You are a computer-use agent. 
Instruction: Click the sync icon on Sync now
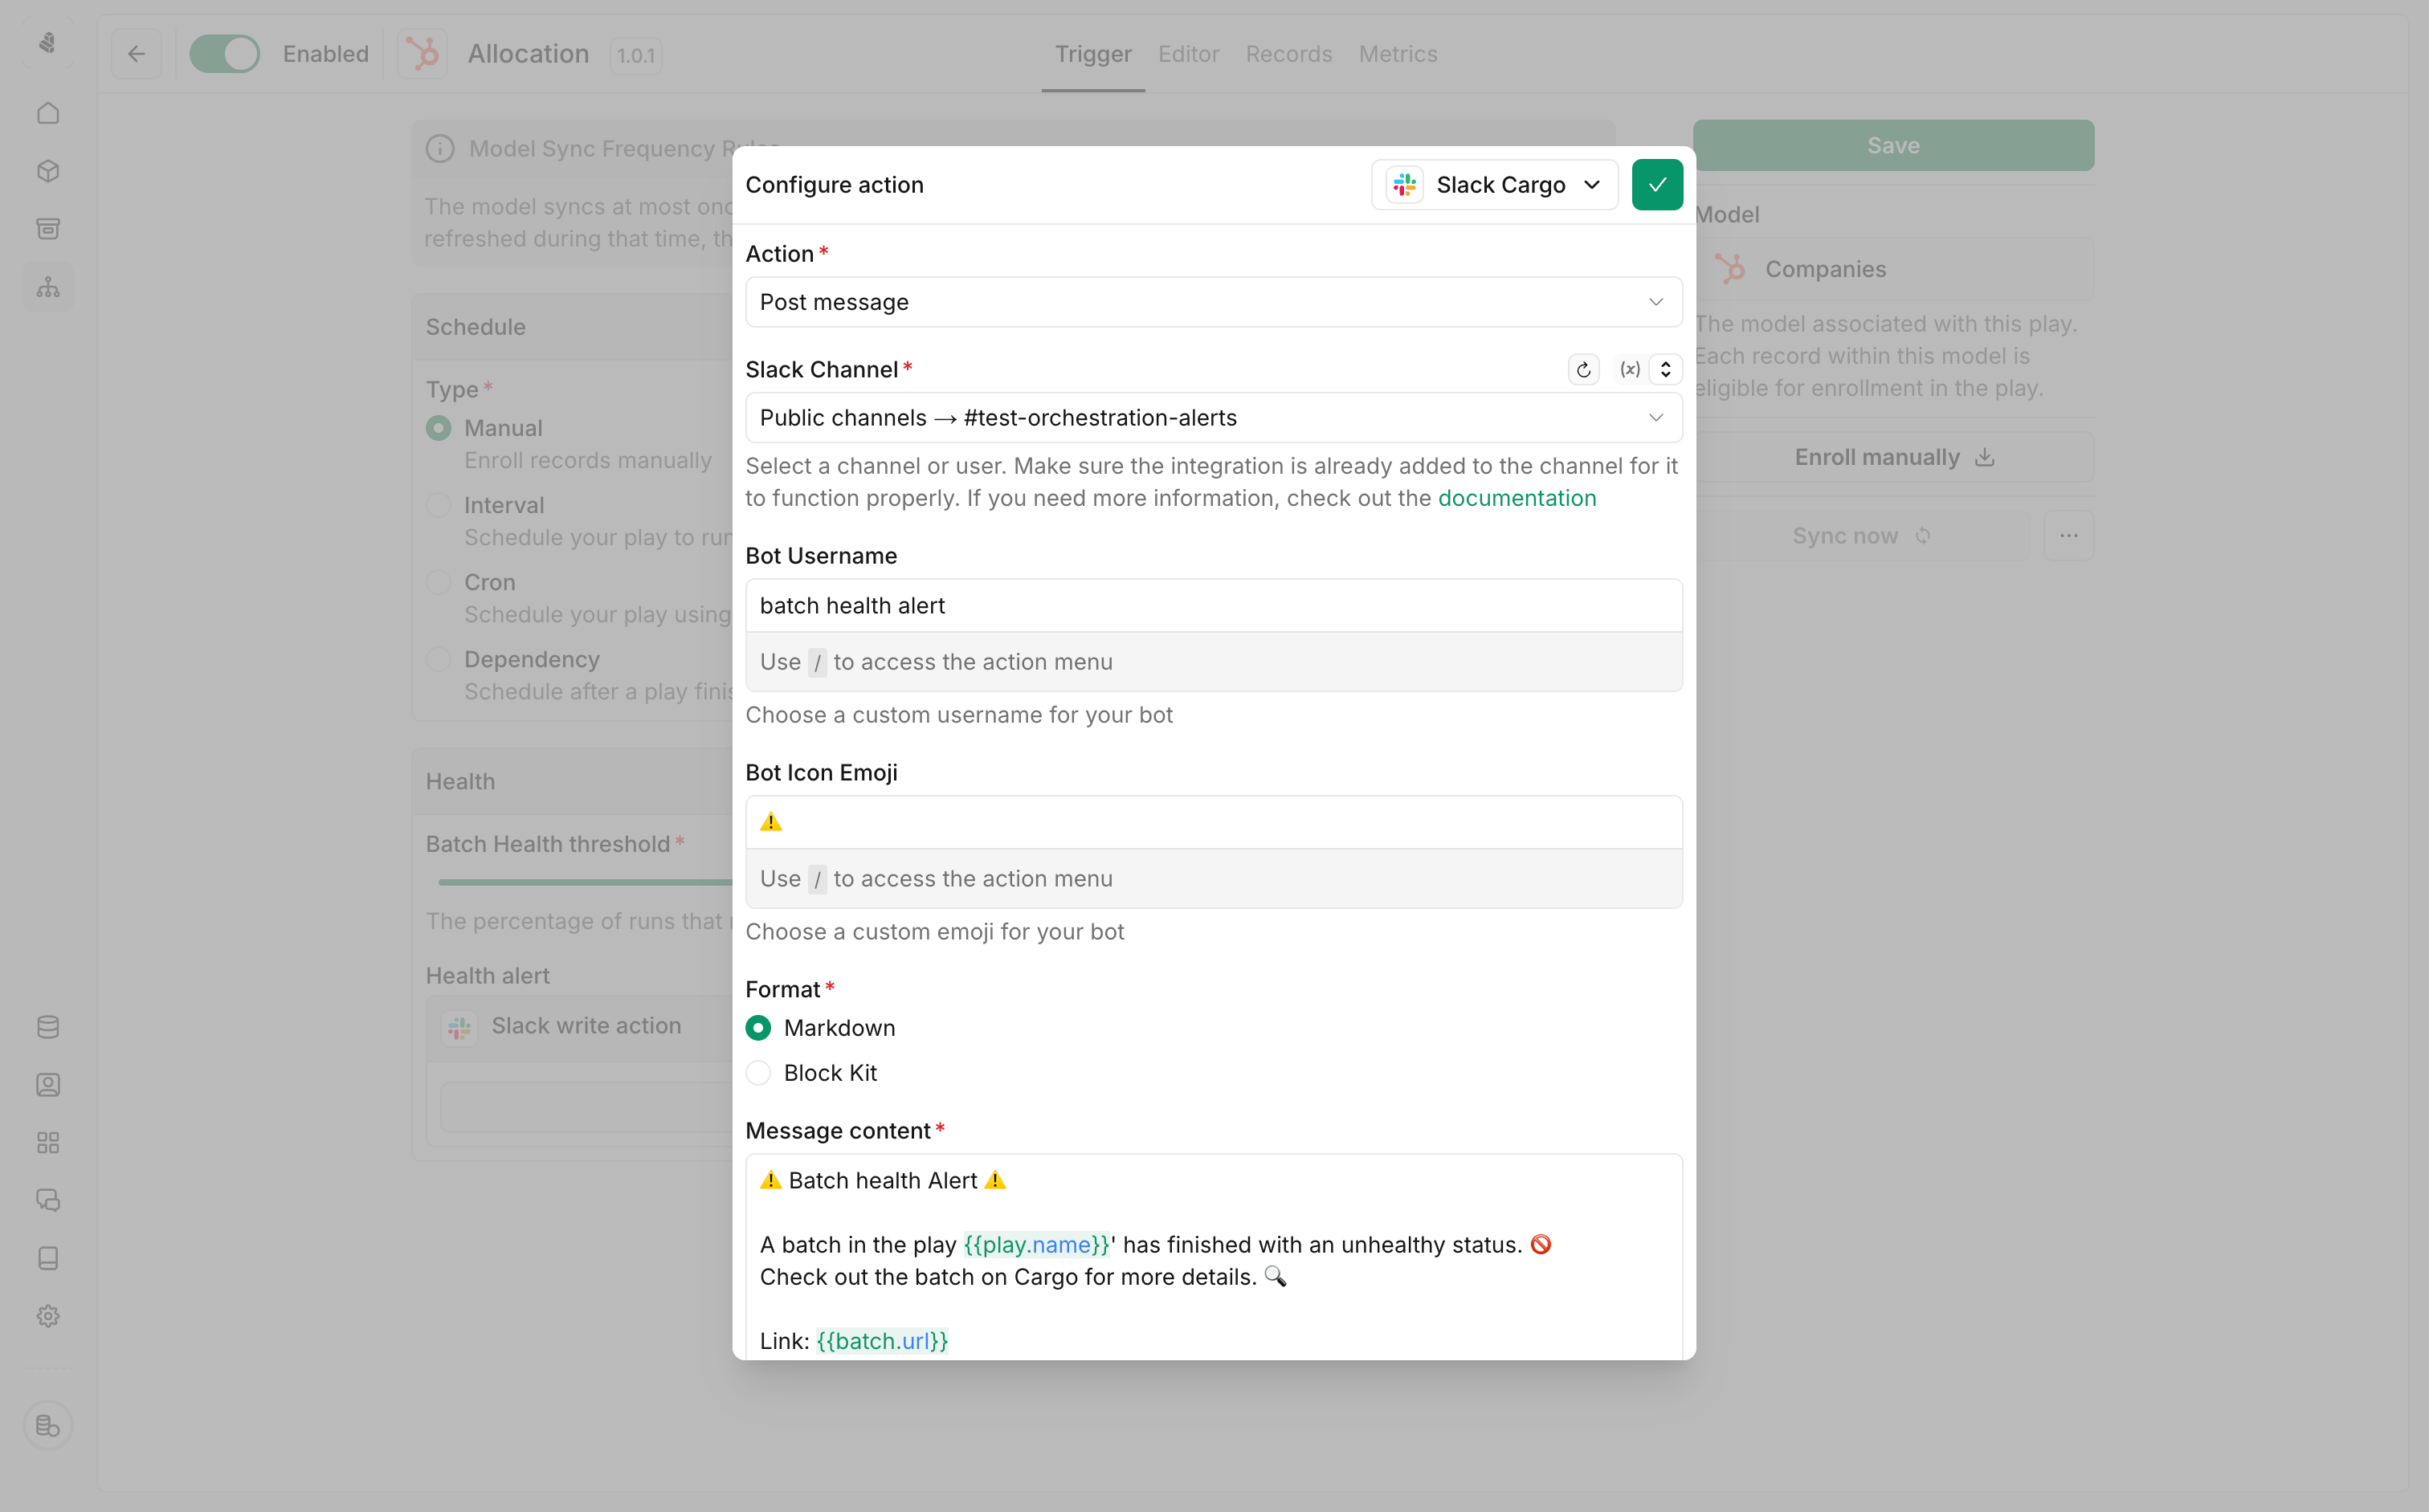tap(1923, 536)
